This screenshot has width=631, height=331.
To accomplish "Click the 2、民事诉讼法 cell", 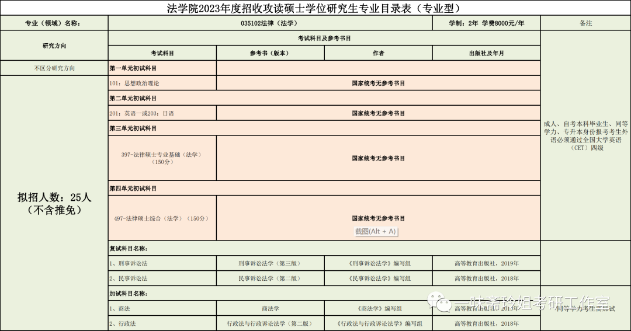I will (162, 278).
